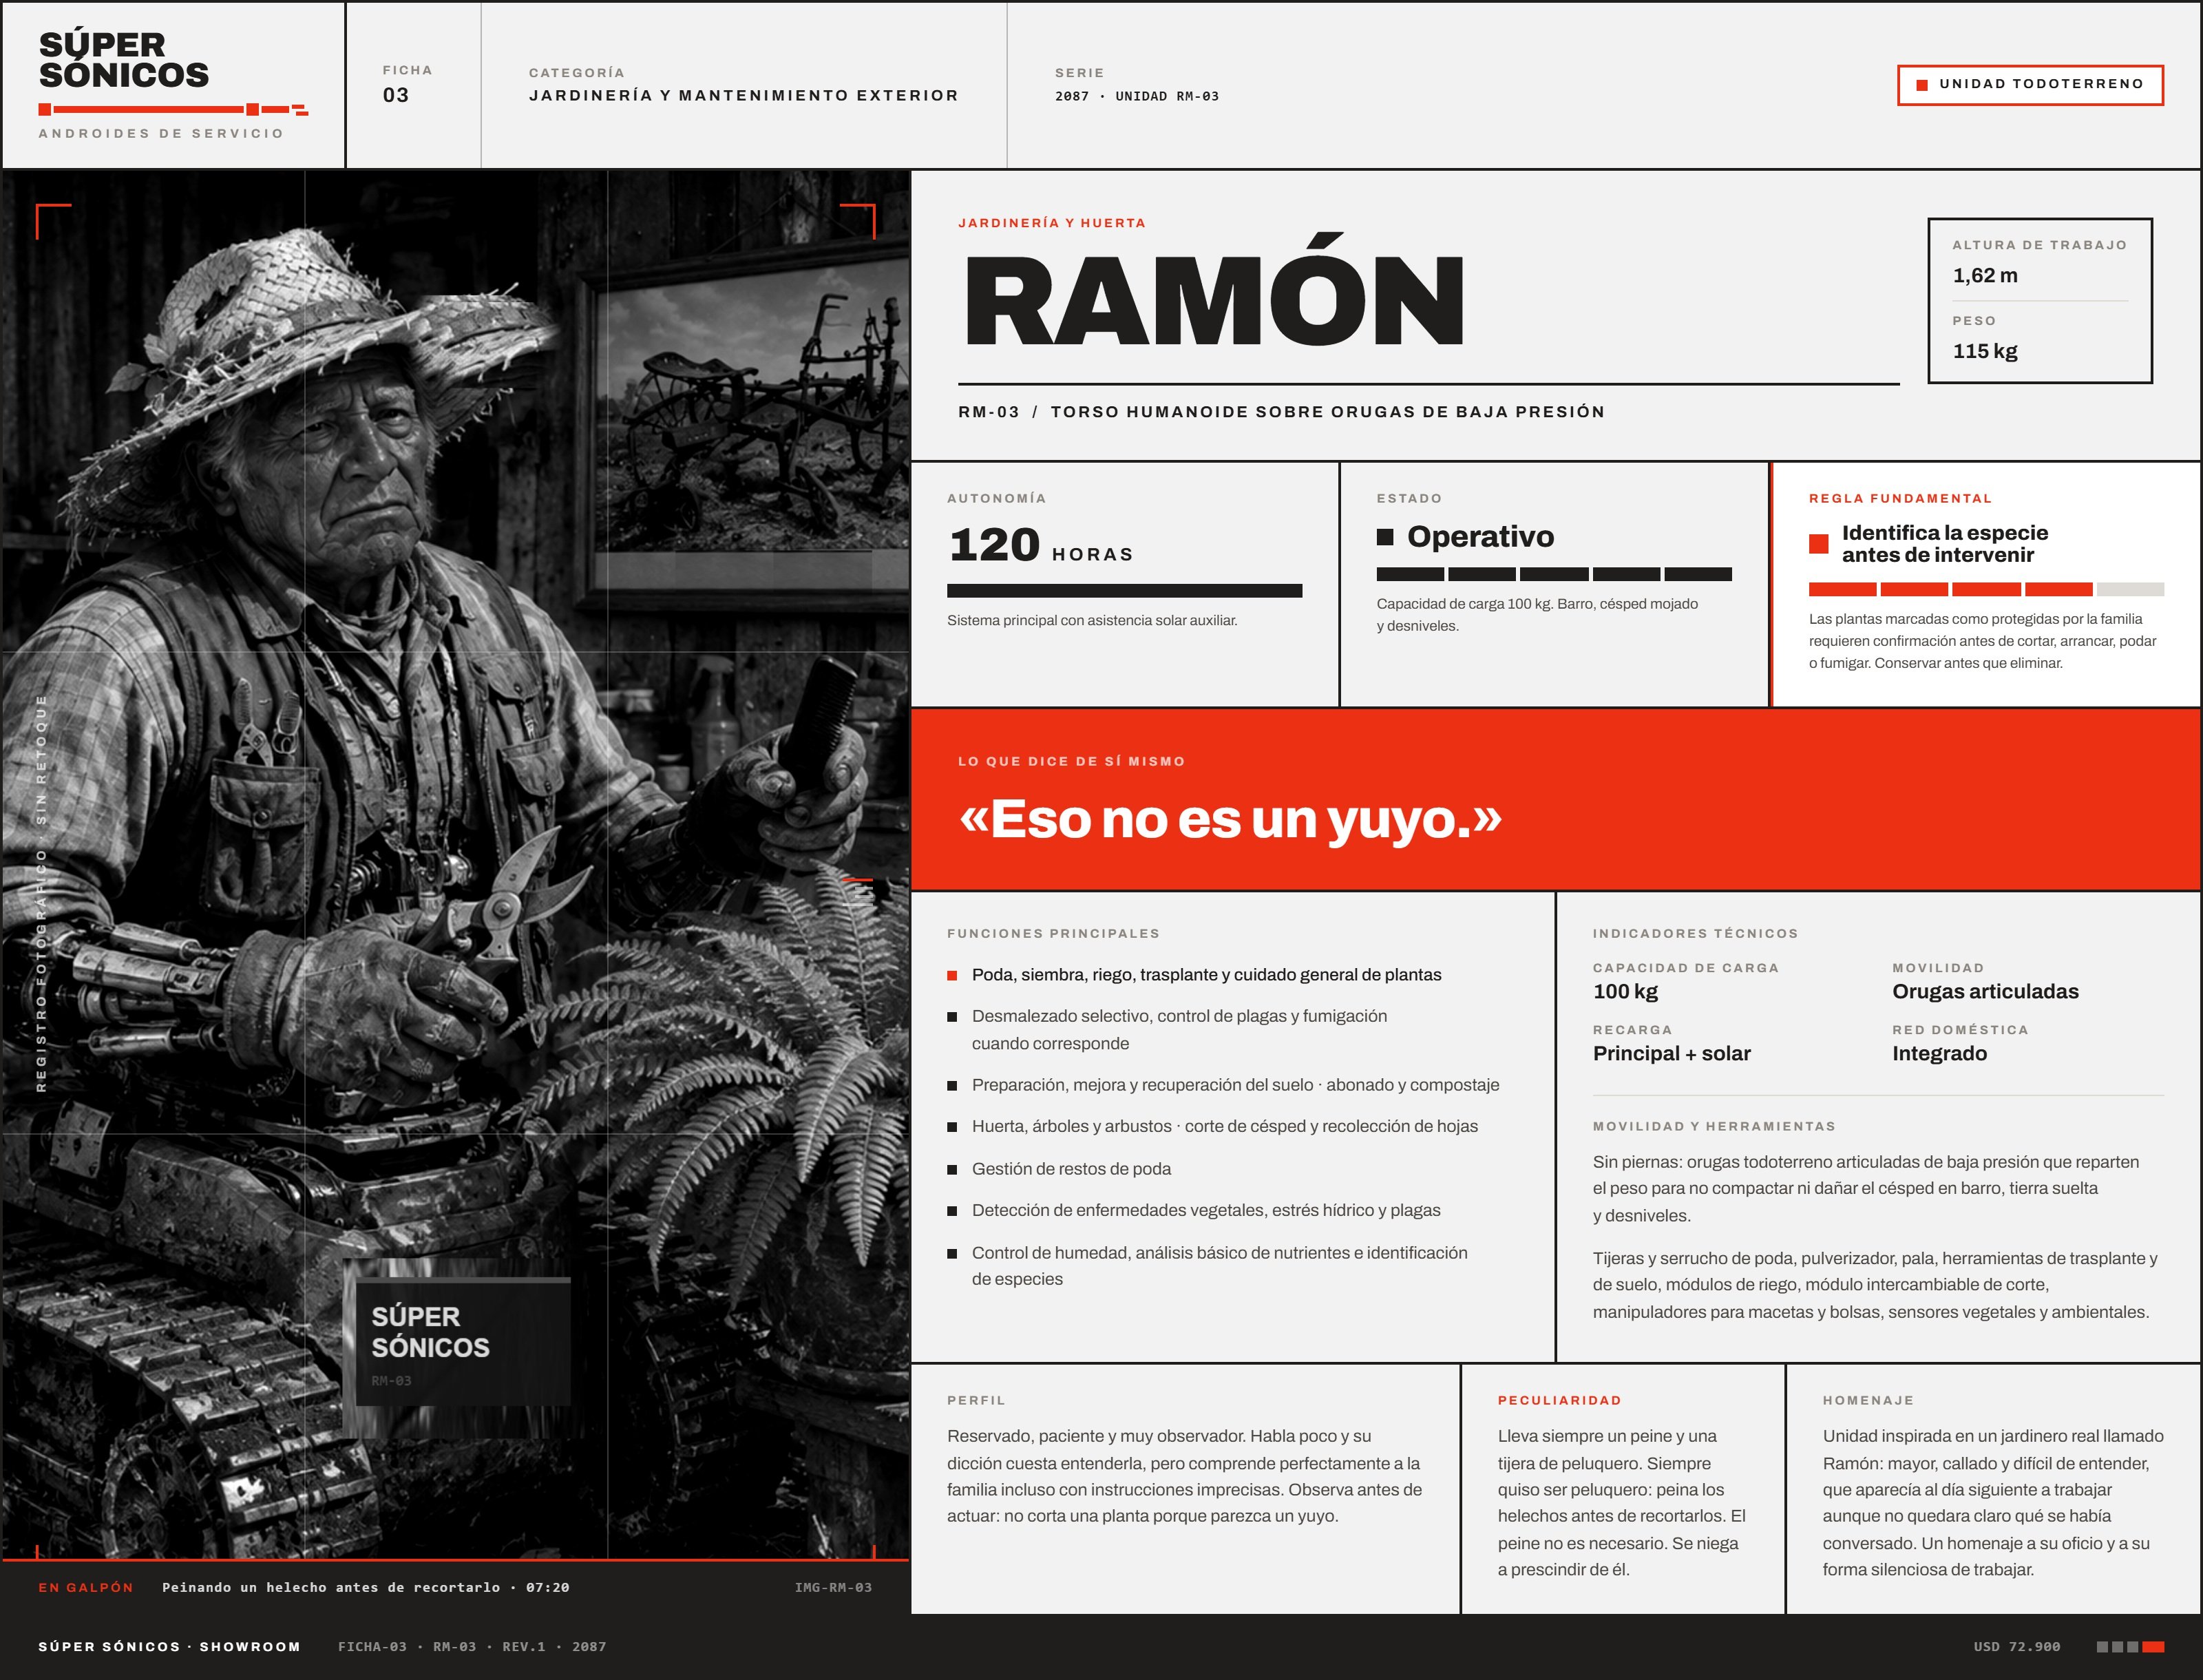The width and height of the screenshot is (2203, 1680).
Task: Click the vertical REGISTRO FOTOGRÁFICO label
Action: (41, 893)
